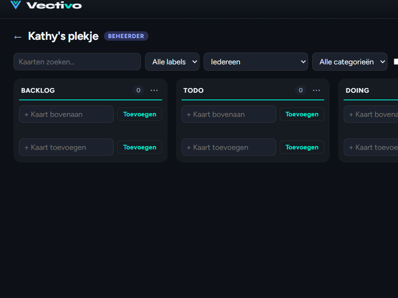Click the Kathy's plekje board title
The image size is (398, 298).
pos(63,36)
